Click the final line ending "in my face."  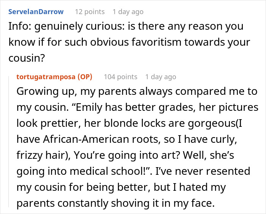click(x=116, y=203)
